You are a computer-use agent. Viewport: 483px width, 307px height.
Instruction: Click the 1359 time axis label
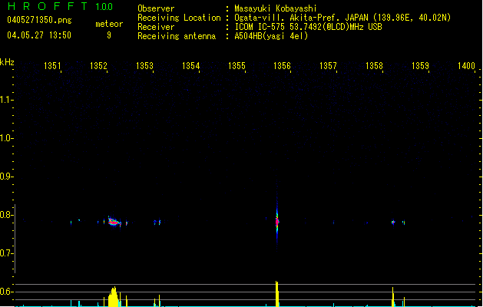pos(420,66)
